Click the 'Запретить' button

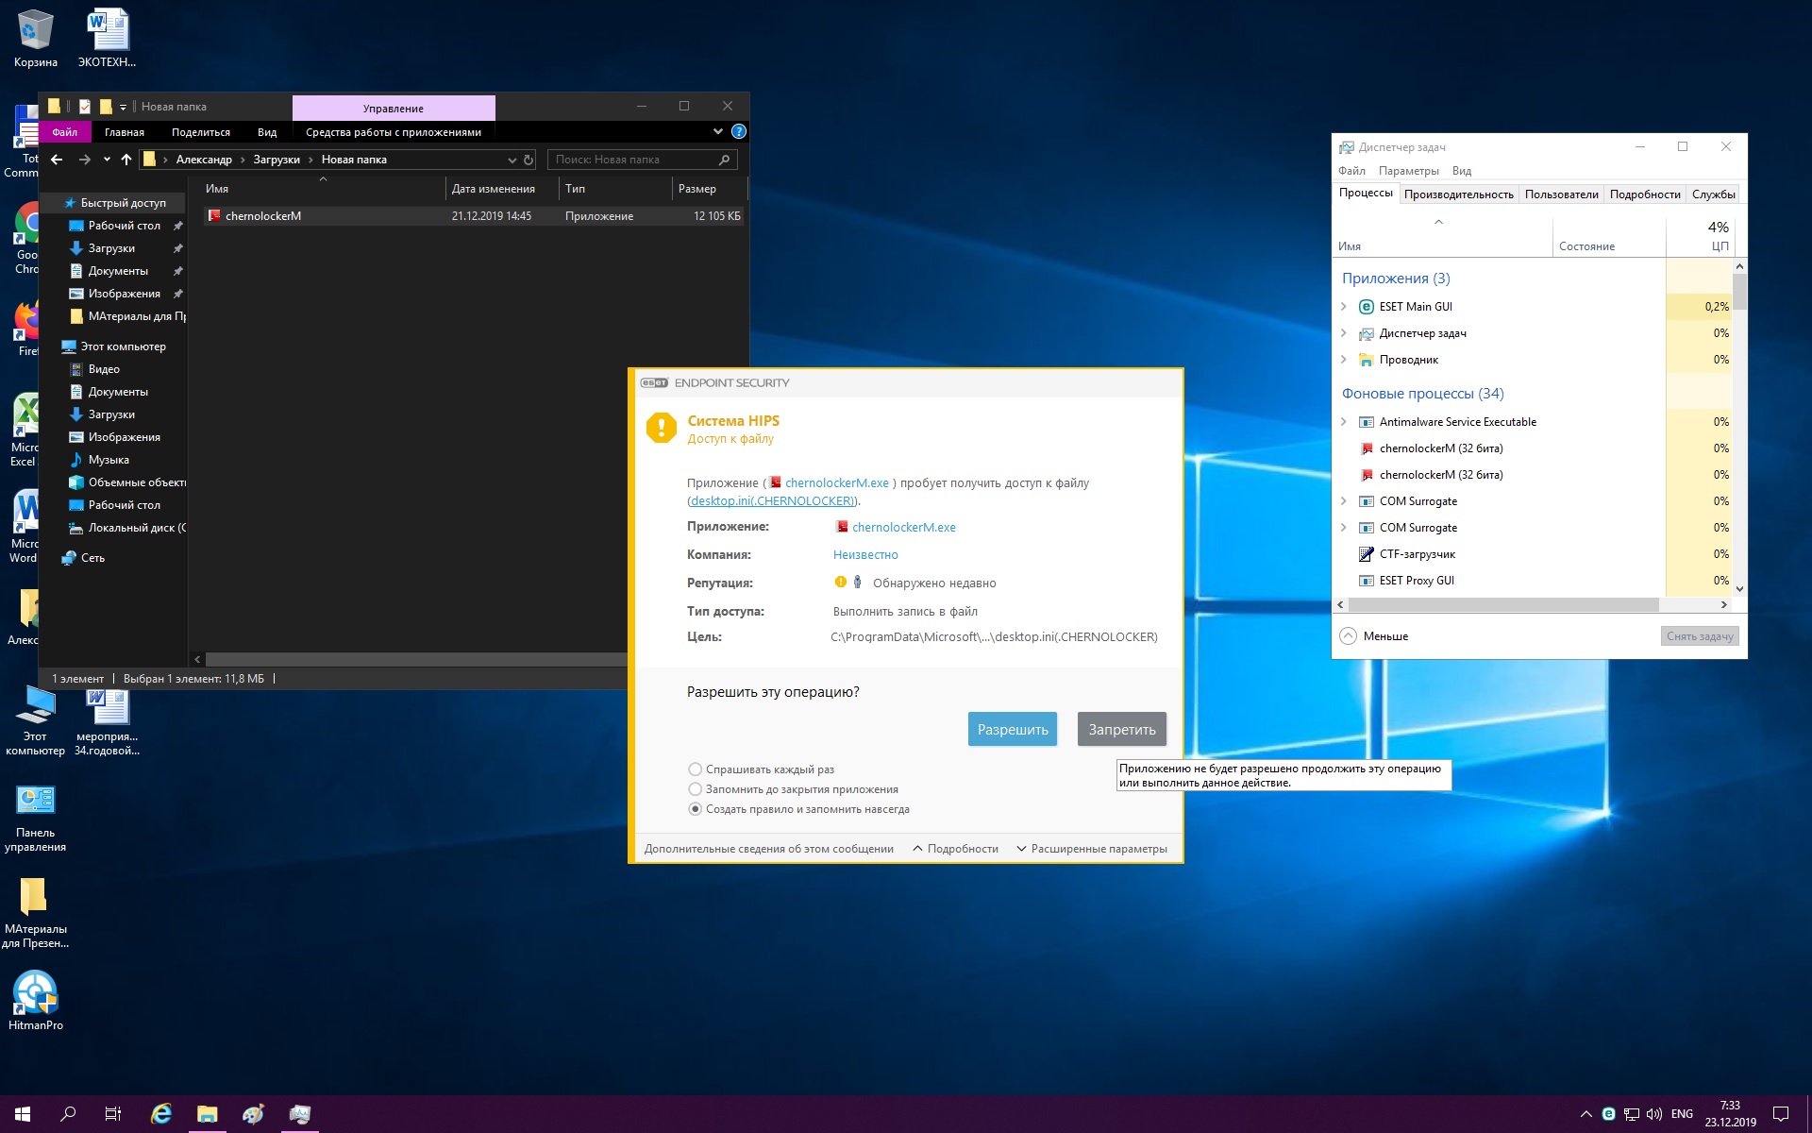(x=1121, y=729)
